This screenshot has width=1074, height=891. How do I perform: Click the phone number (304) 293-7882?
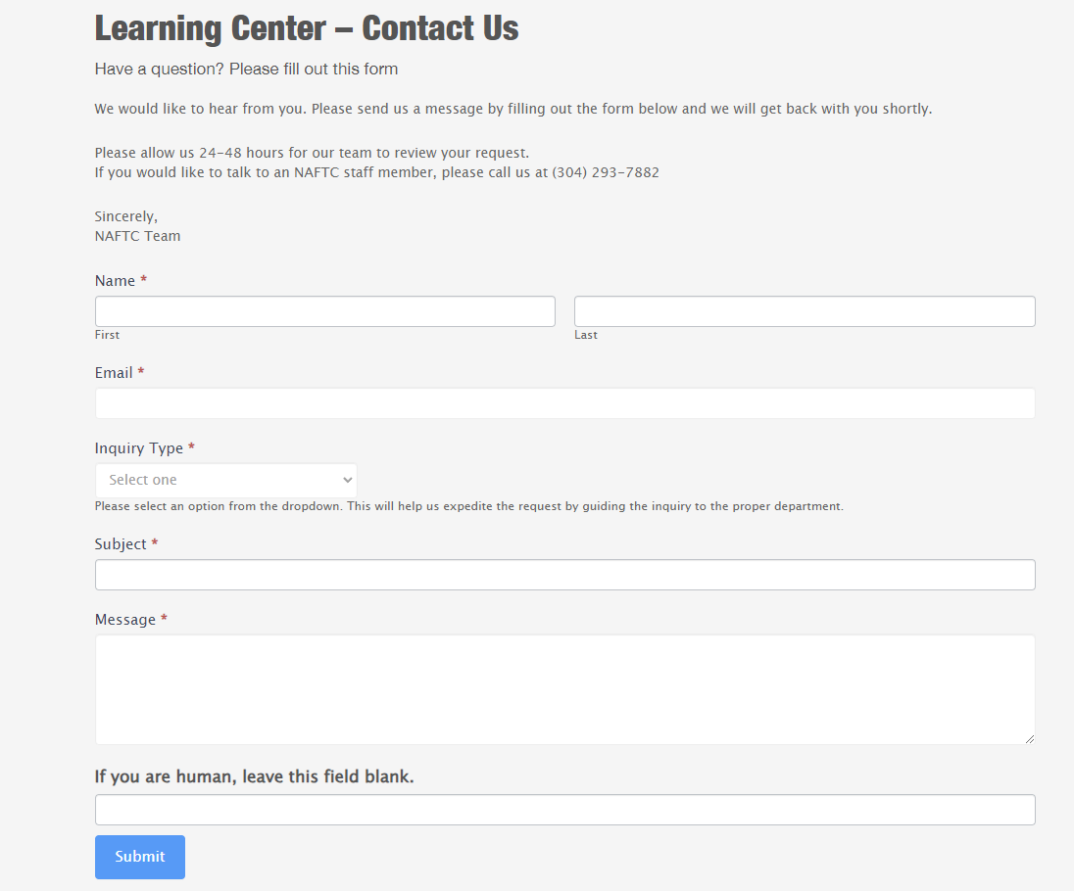tap(605, 172)
